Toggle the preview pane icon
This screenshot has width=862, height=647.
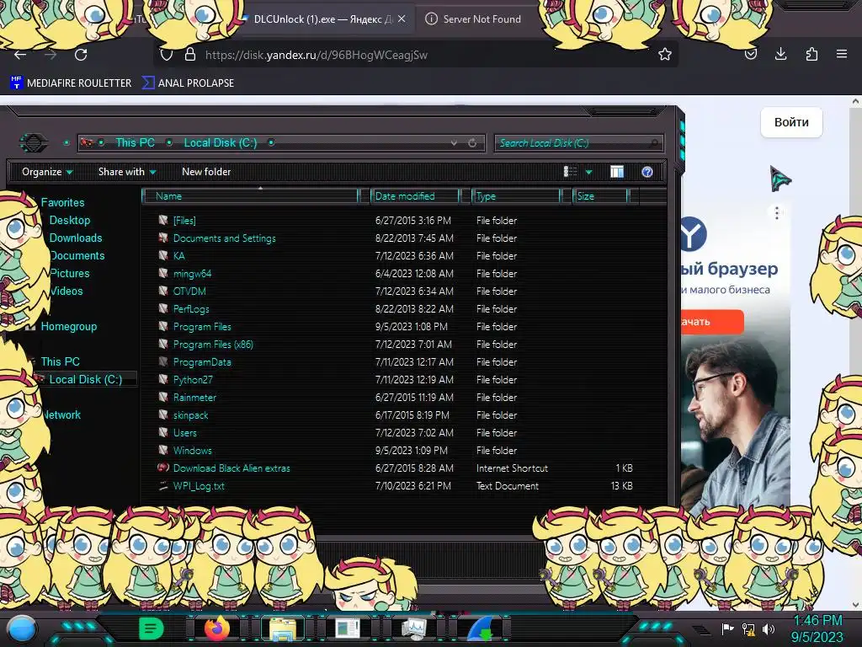coord(617,172)
